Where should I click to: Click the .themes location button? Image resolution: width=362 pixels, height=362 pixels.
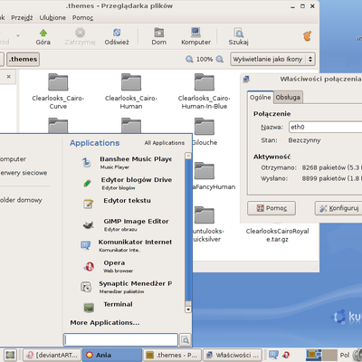(23, 59)
